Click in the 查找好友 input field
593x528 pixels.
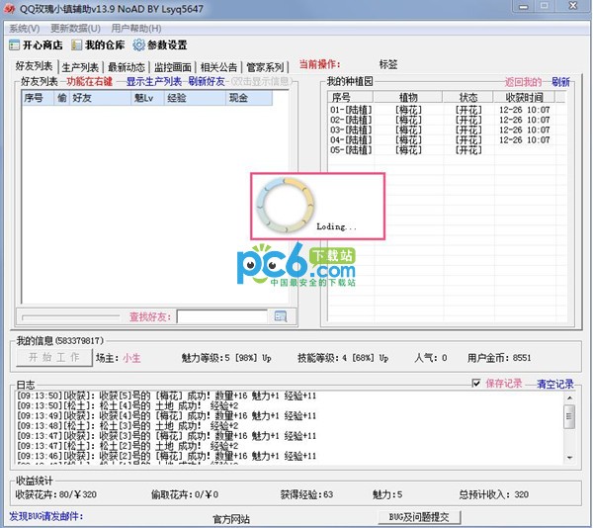click(222, 316)
